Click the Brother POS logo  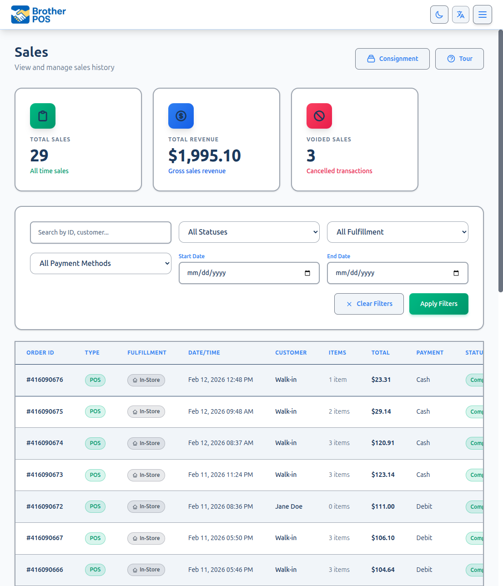click(38, 14)
